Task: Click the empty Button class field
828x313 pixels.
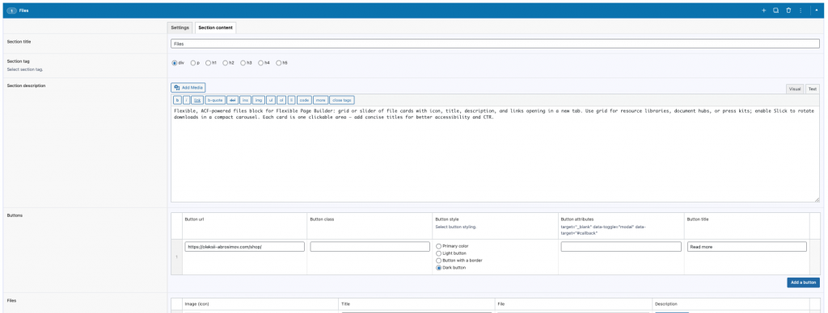Action: coord(370,247)
